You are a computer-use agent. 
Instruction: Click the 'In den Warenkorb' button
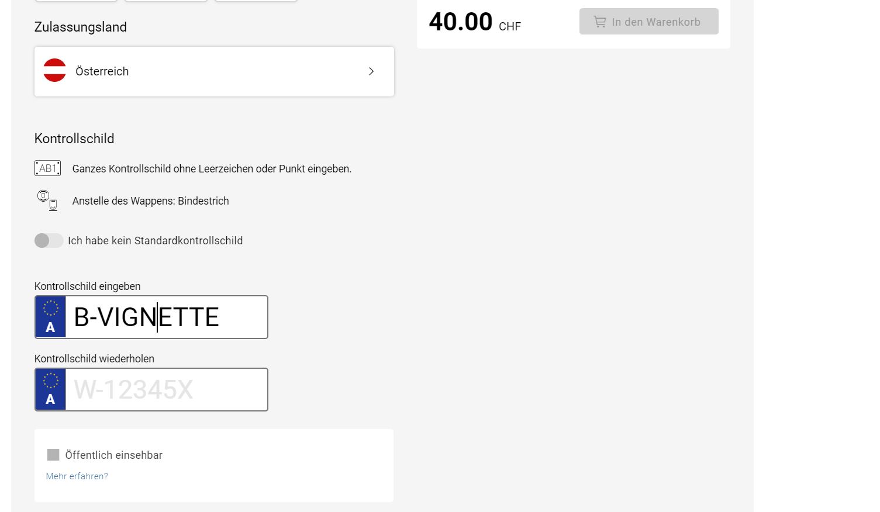point(648,22)
